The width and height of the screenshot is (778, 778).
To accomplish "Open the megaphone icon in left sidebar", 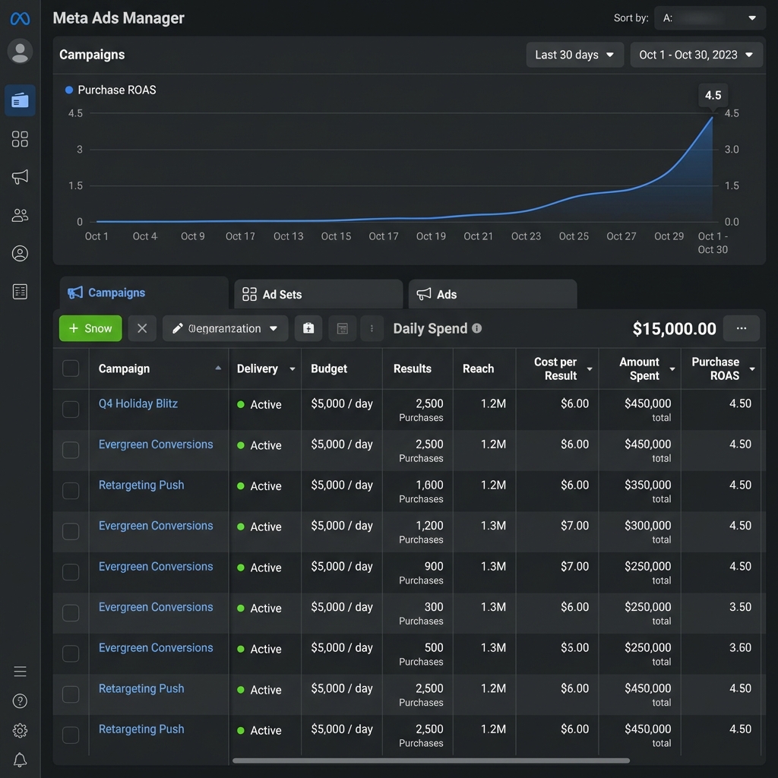I will pos(20,177).
